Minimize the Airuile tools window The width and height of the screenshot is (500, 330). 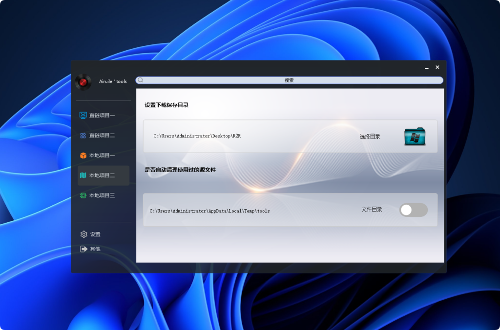coord(427,67)
